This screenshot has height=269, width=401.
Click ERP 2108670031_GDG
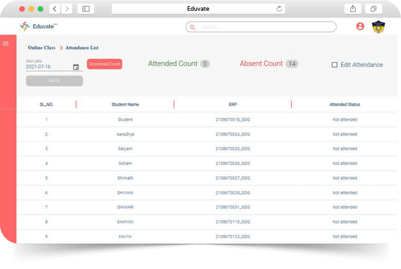click(x=233, y=207)
